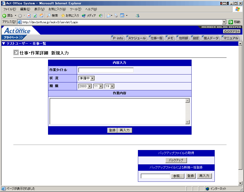
Task: Click the Stop loading icon
Action: [29, 16]
